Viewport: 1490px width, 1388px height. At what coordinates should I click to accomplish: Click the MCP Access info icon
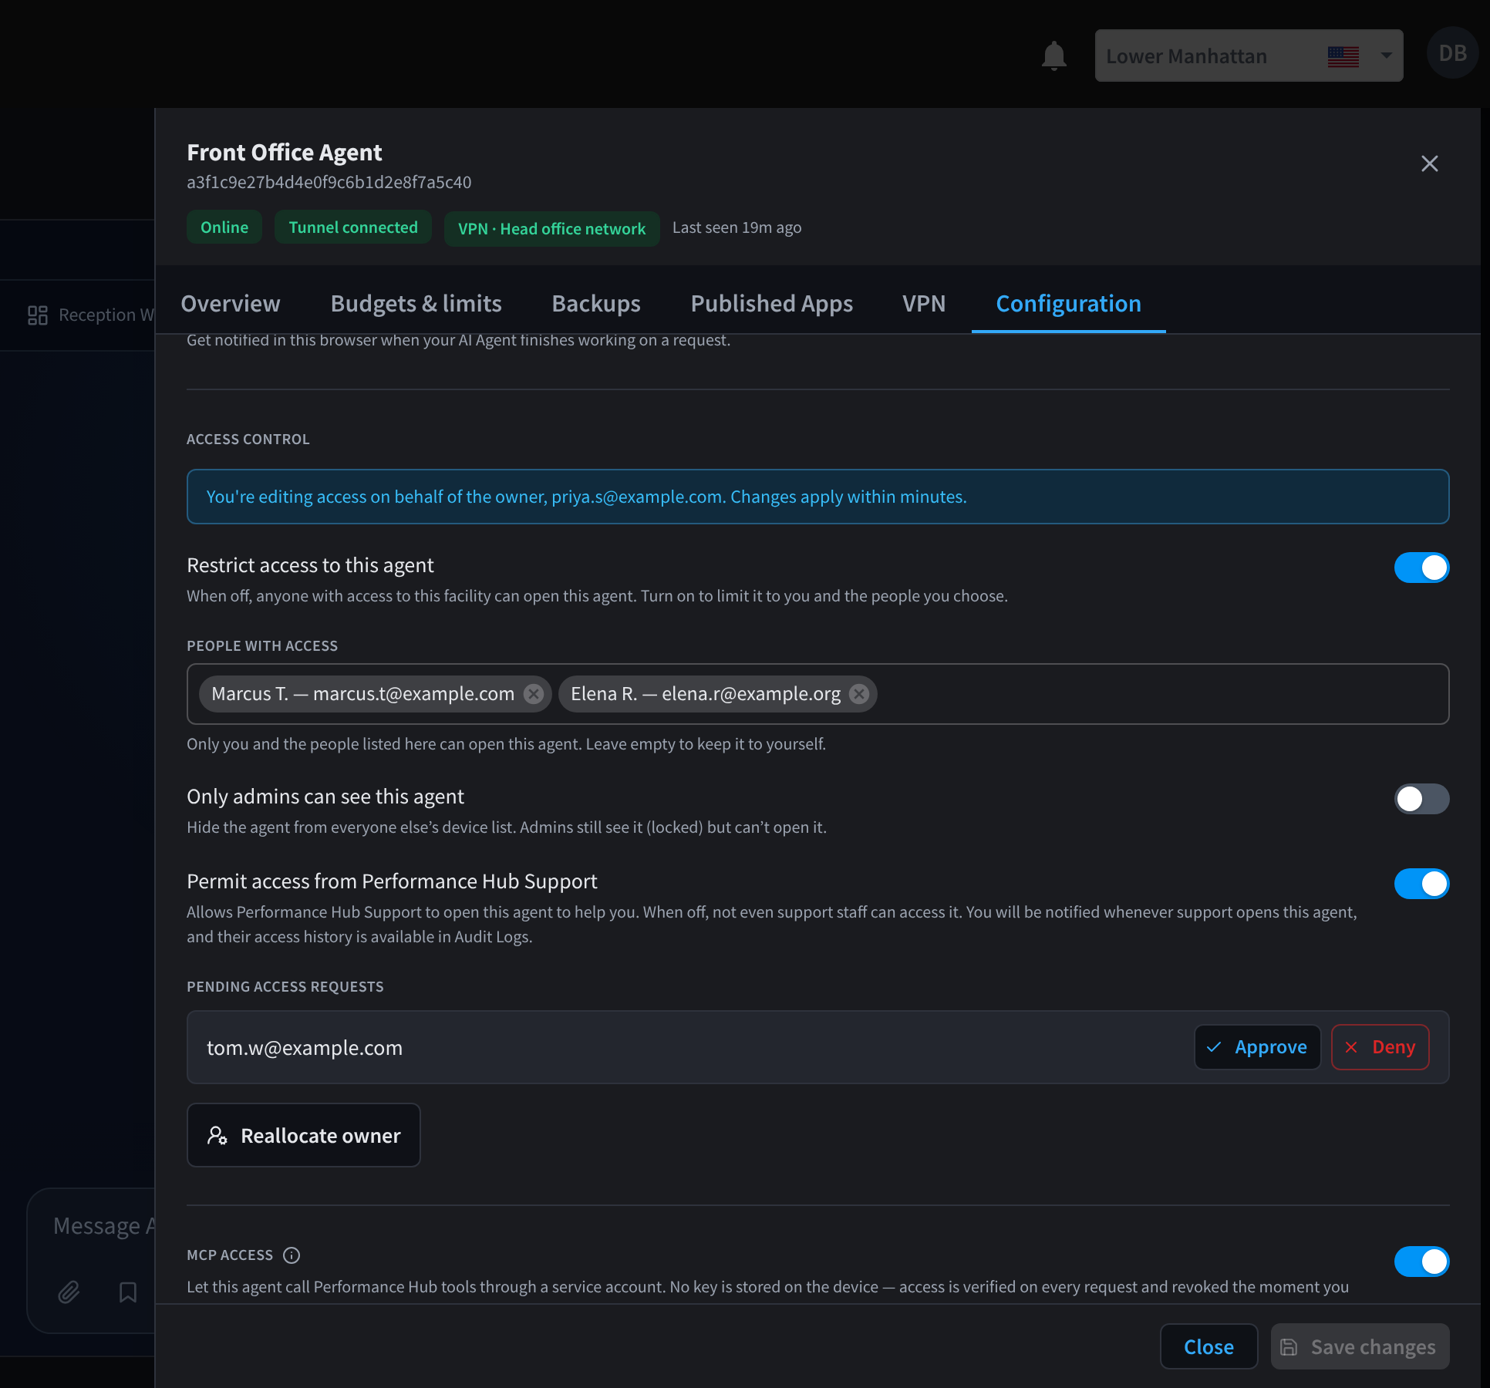coord(292,1255)
